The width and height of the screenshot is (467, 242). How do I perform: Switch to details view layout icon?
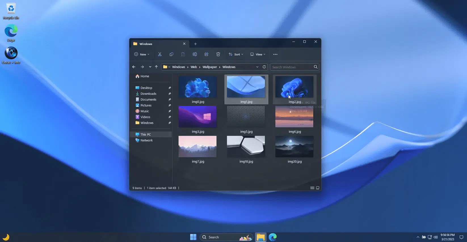312,188
